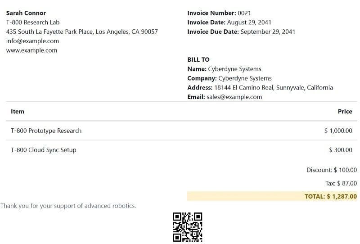Select the T-800 Cloud Sync Setup row
Viewport: 360px width, 244px height.
click(44, 150)
